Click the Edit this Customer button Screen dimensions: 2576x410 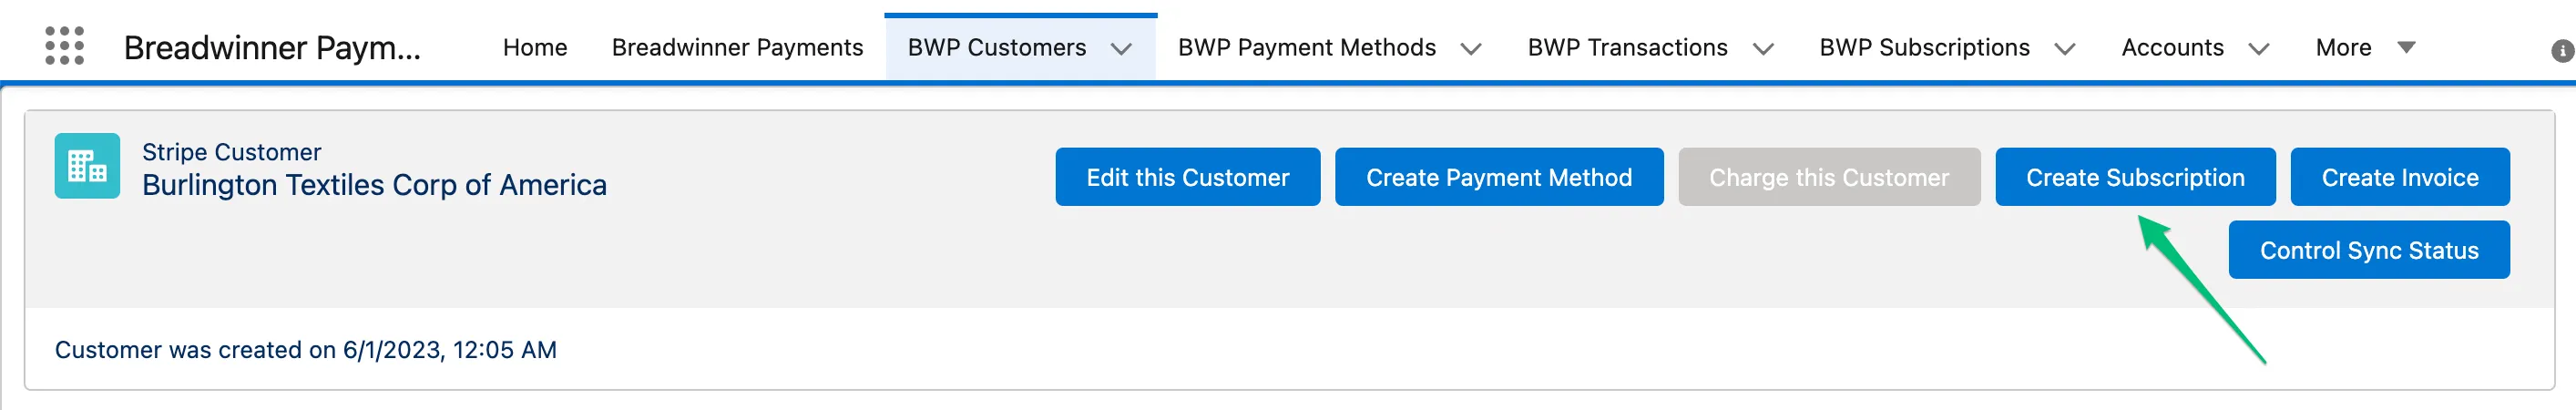(1187, 177)
